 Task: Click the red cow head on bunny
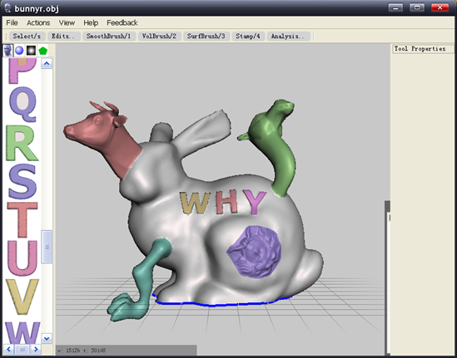click(102, 137)
